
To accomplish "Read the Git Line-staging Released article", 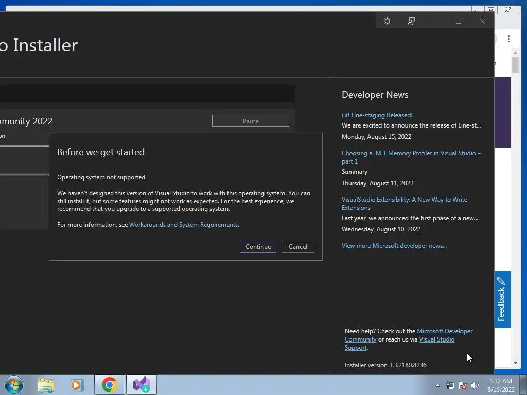I will pos(377,115).
